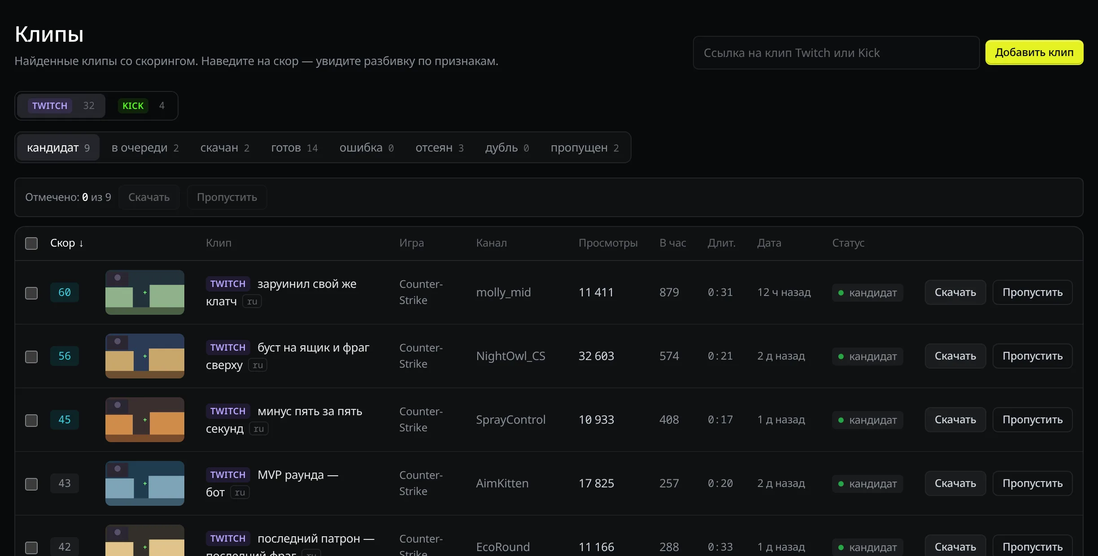Click the 'Просмотры' column header
The image size is (1098, 556).
608,243
